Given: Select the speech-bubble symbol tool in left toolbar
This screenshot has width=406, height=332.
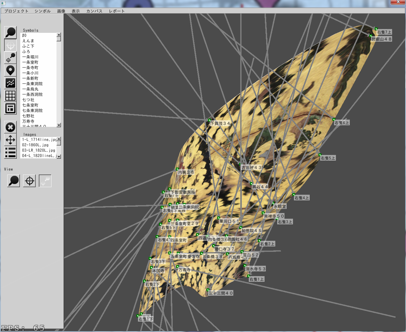Looking at the screenshot, I should click(10, 33).
